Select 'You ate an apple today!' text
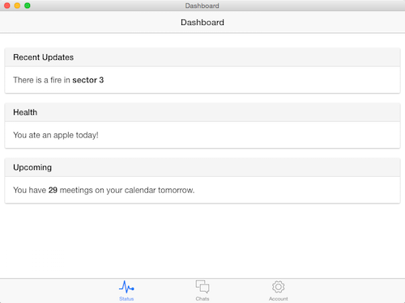This screenshot has width=405, height=303. click(x=56, y=135)
